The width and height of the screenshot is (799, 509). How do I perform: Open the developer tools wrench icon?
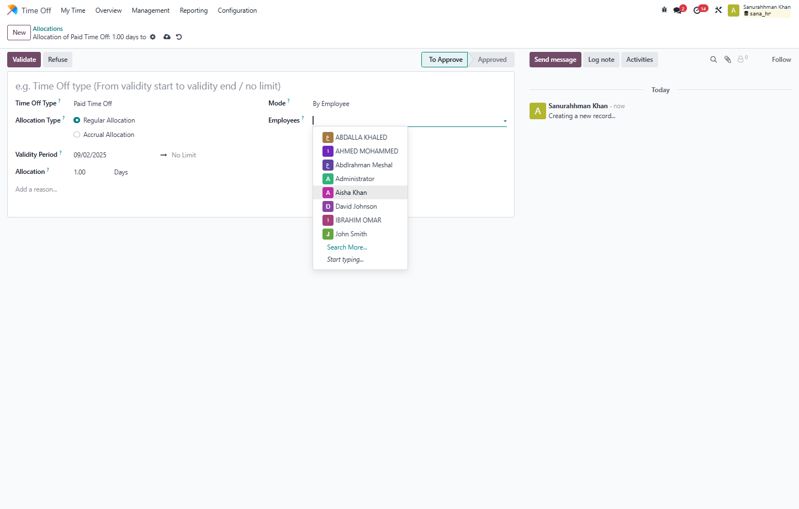coord(718,10)
